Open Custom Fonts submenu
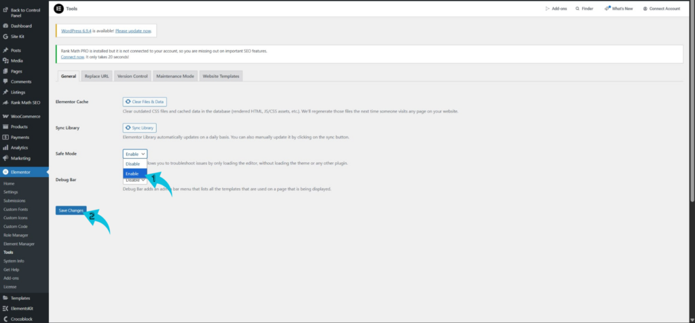Image resolution: width=695 pixels, height=323 pixels. [x=16, y=209]
